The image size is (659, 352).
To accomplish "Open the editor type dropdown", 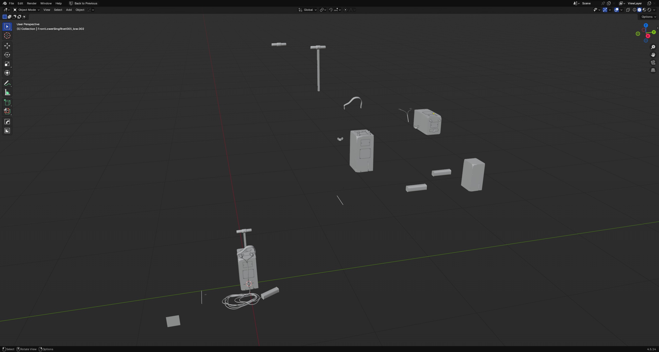I will tap(6, 10).
